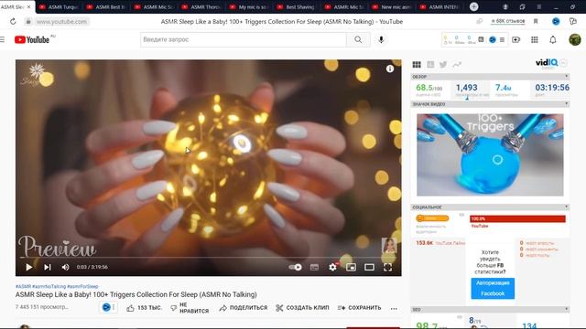586x329 pixels.
Task: Collapse the vidIQ panel chevron
Action: coord(564,63)
